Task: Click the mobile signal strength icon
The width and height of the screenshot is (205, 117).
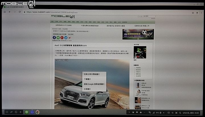Action: coord(153,112)
